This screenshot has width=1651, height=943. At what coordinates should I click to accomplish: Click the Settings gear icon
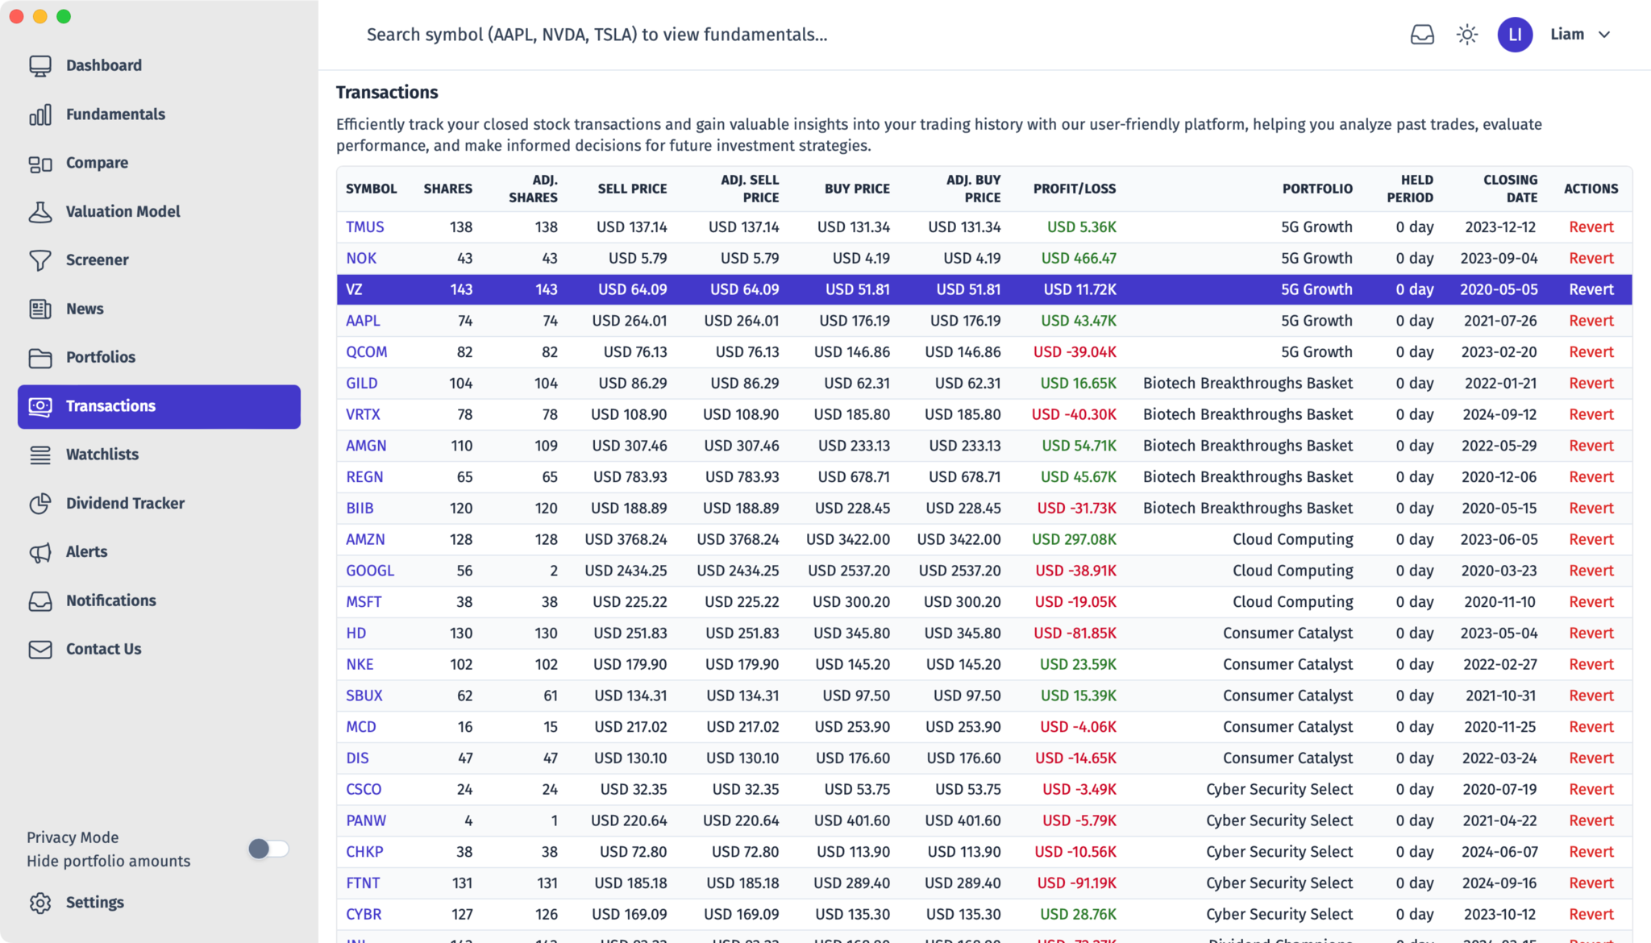pyautogui.click(x=40, y=903)
